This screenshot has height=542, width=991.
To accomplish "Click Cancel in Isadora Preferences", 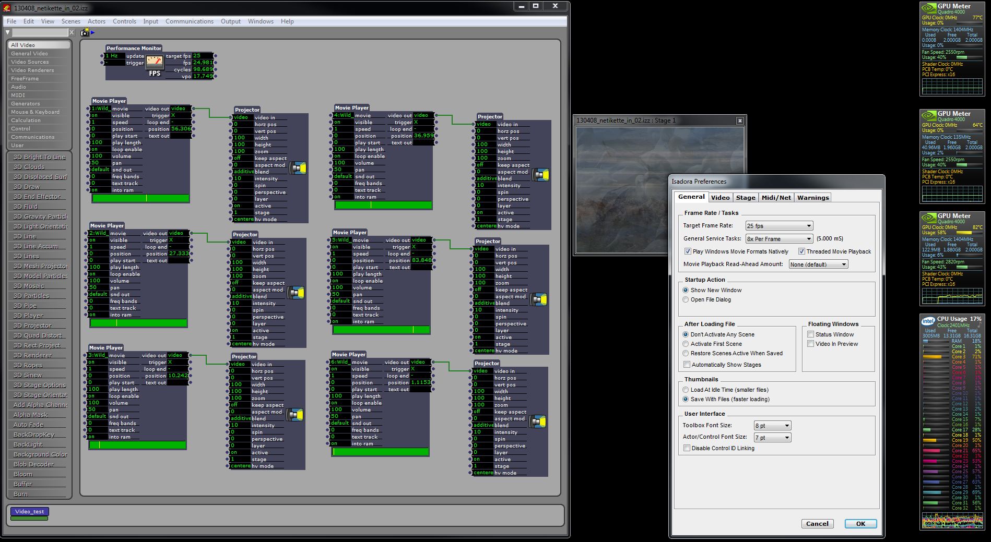I will (x=817, y=524).
